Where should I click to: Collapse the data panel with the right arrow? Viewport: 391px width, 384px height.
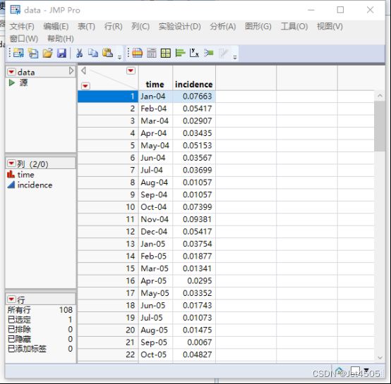[71, 70]
